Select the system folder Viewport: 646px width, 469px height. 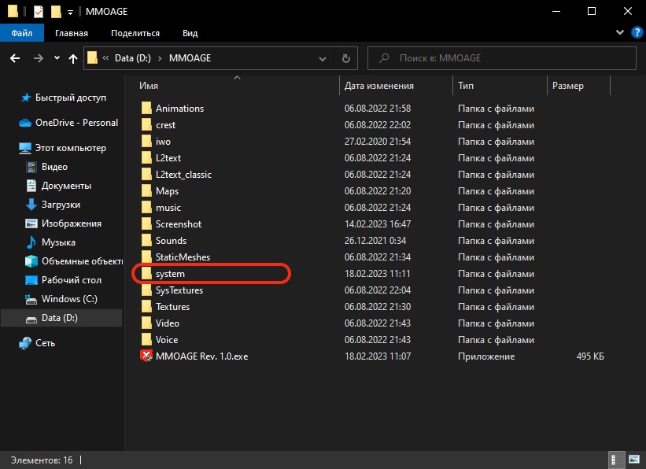pyautogui.click(x=170, y=274)
